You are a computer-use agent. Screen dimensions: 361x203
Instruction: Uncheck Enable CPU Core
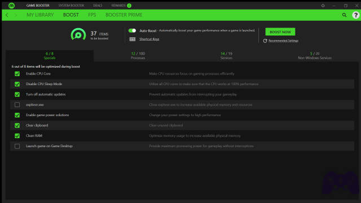[x=17, y=74]
